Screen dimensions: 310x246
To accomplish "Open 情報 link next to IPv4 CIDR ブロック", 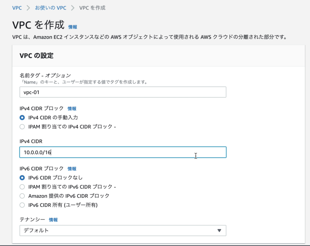I will (72, 108).
